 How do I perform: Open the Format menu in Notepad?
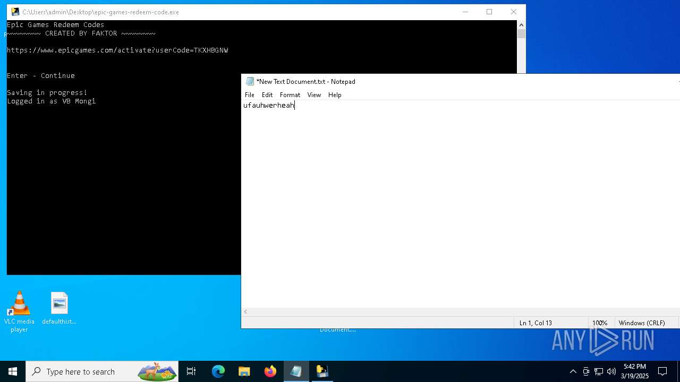(x=290, y=95)
